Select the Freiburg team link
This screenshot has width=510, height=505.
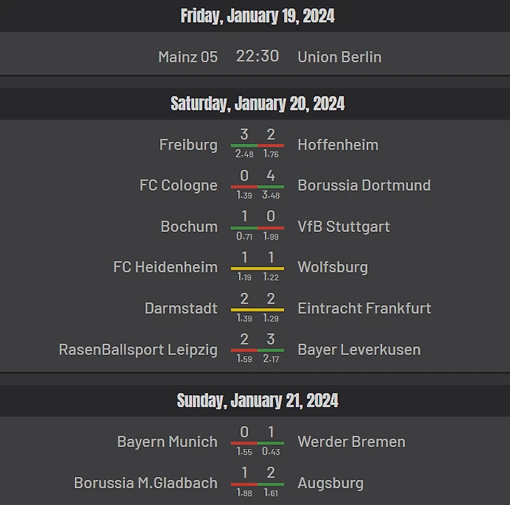188,145
